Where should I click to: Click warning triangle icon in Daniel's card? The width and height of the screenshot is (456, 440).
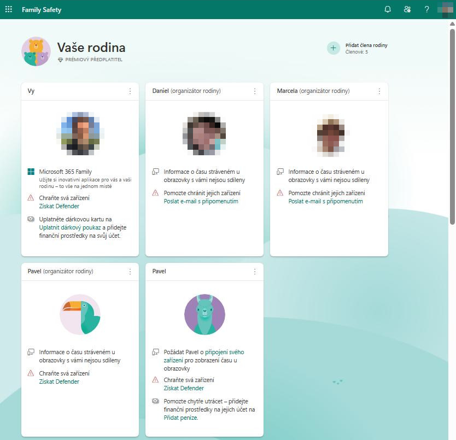[156, 193]
